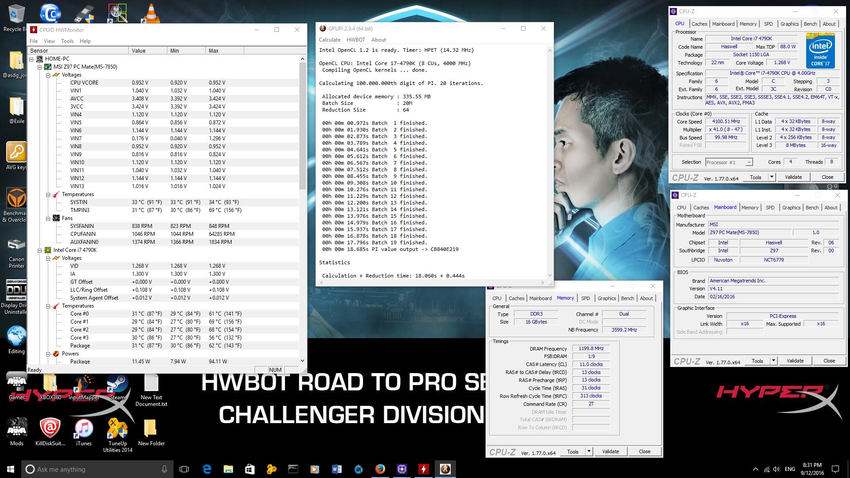This screenshot has height=478, width=850.
Task: Select the @Exile folder on desktop
Action: coord(16,110)
